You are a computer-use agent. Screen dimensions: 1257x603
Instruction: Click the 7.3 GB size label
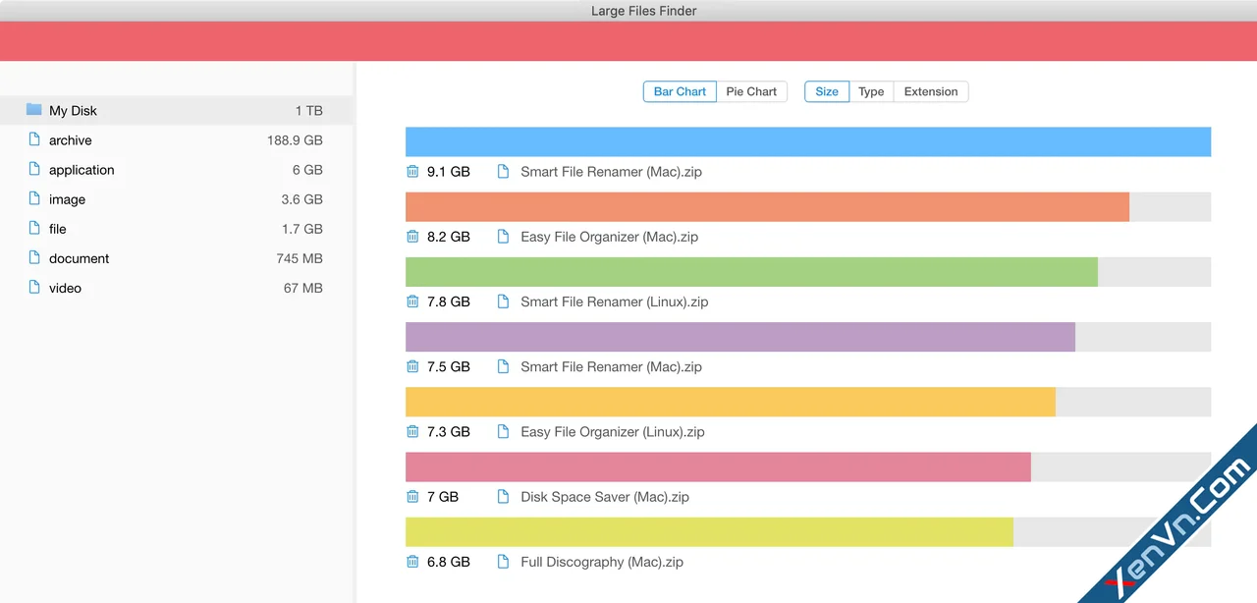click(x=449, y=431)
